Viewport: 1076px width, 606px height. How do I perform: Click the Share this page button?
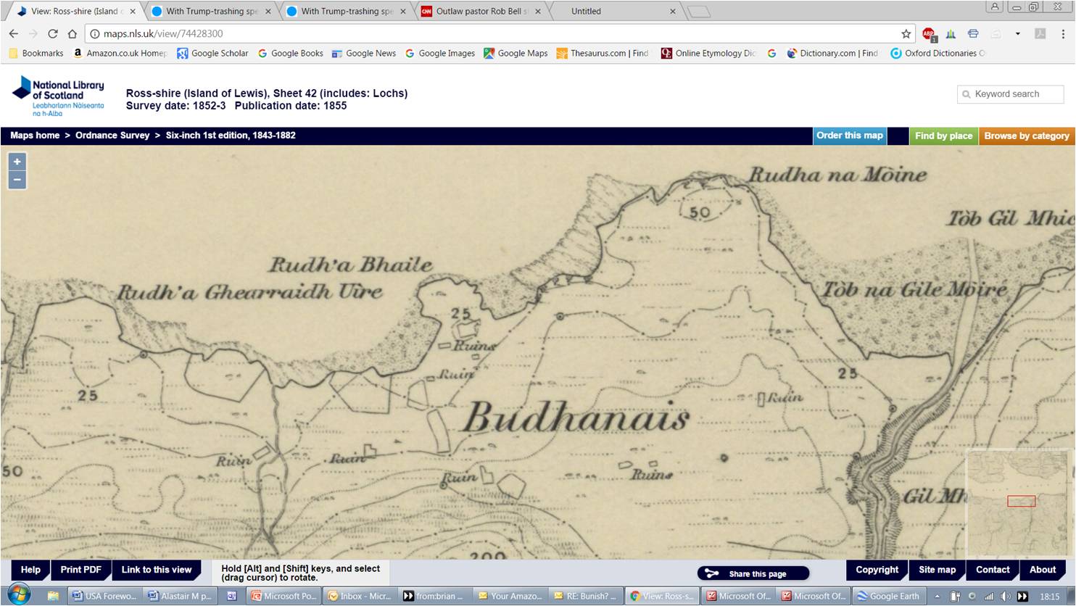click(x=753, y=573)
